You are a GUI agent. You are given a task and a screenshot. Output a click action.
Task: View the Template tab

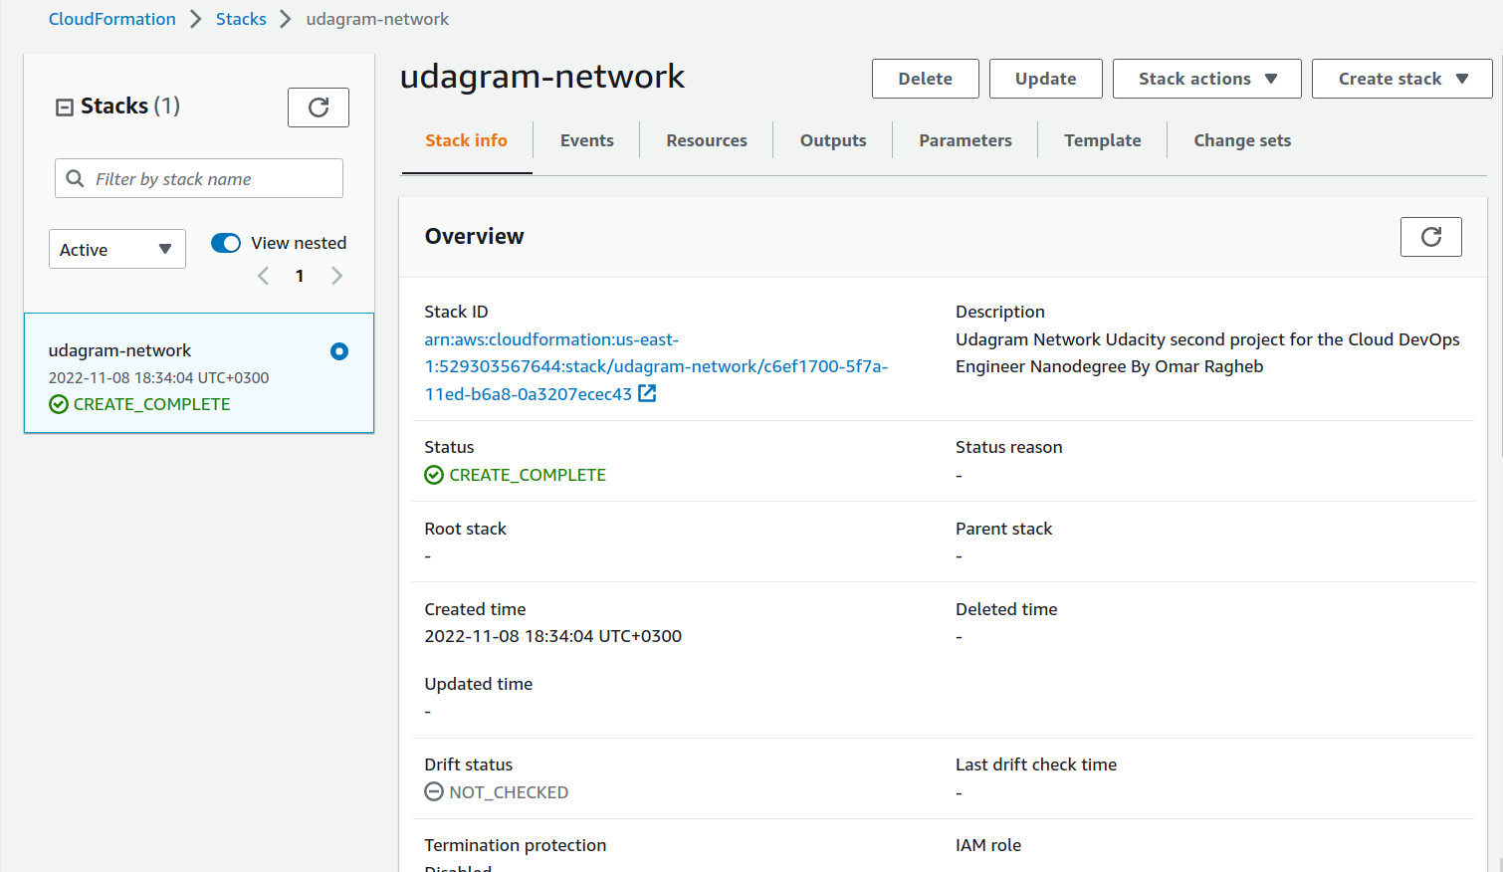[1103, 140]
